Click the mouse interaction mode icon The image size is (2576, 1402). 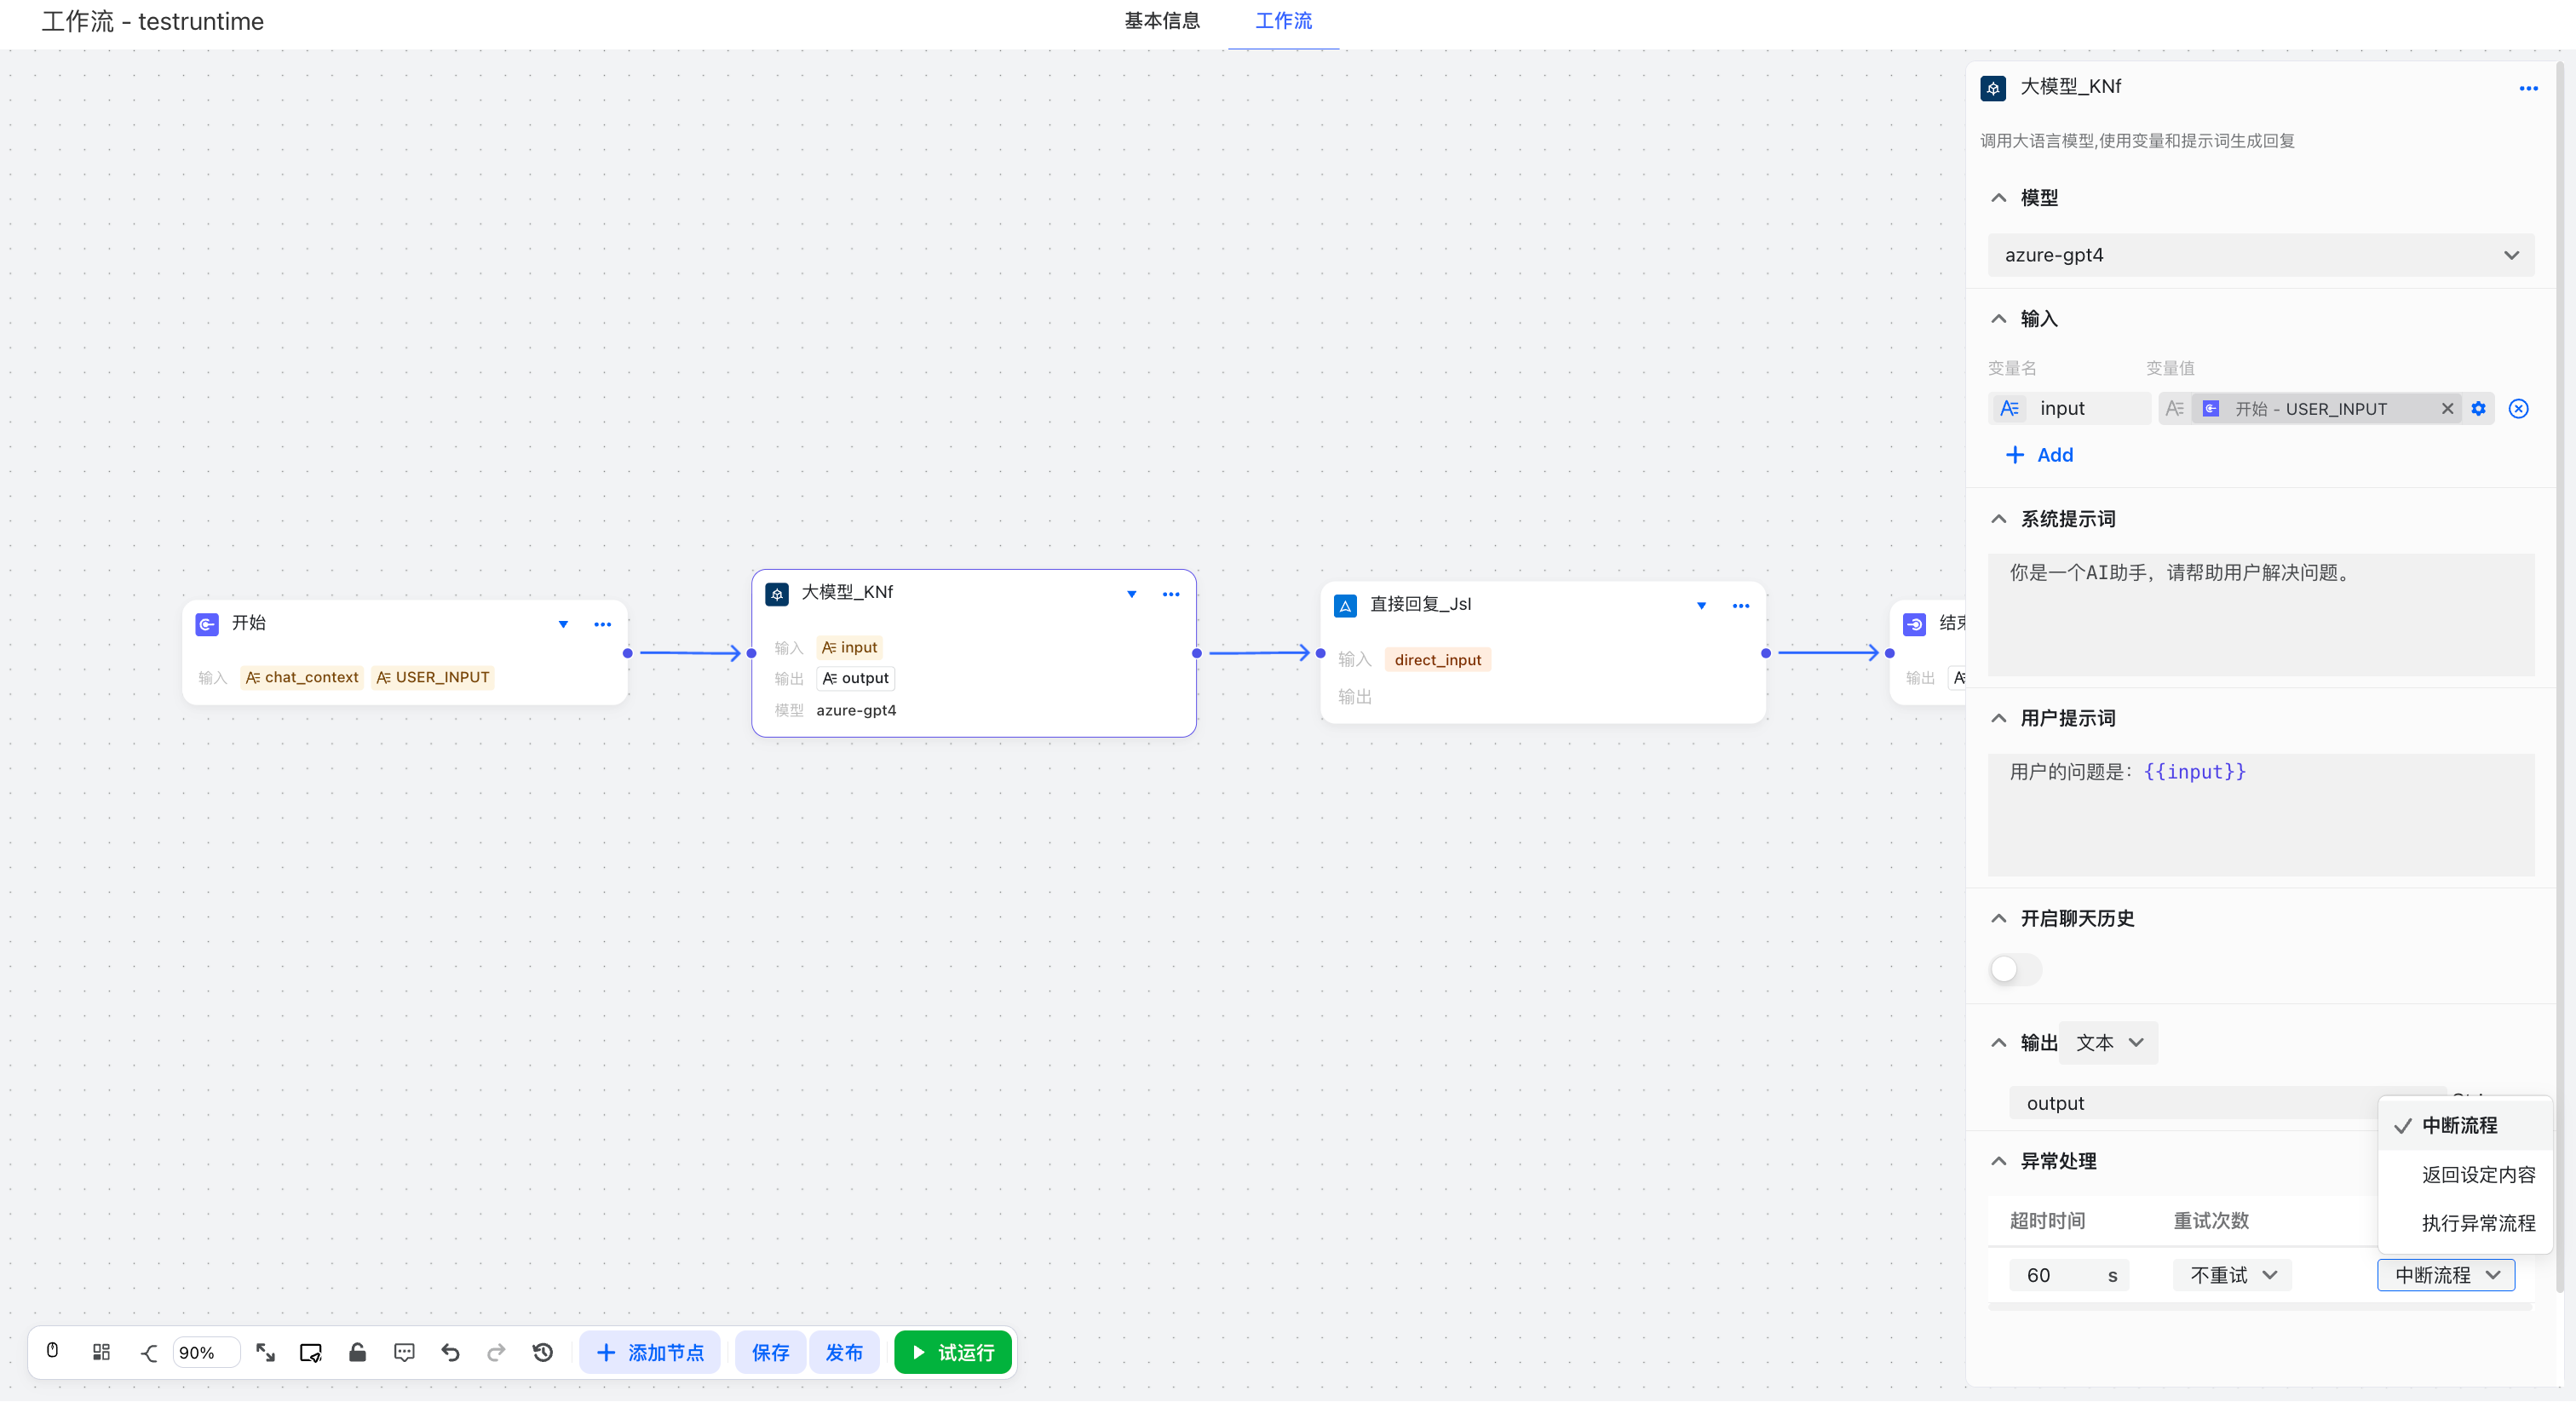(x=53, y=1351)
